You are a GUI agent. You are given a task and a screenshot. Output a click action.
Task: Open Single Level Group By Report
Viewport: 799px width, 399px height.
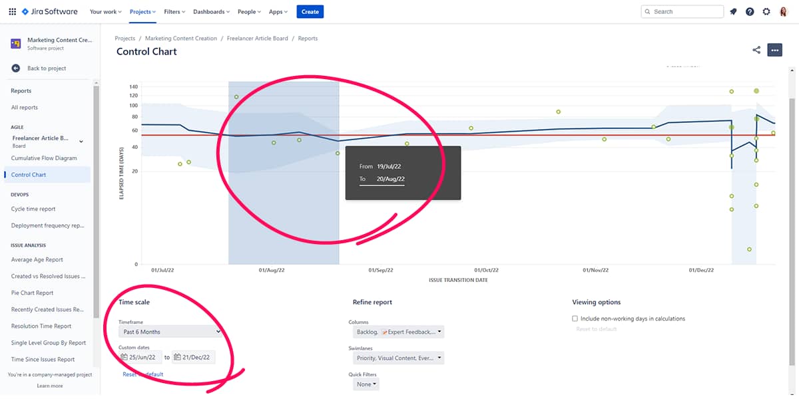click(49, 343)
